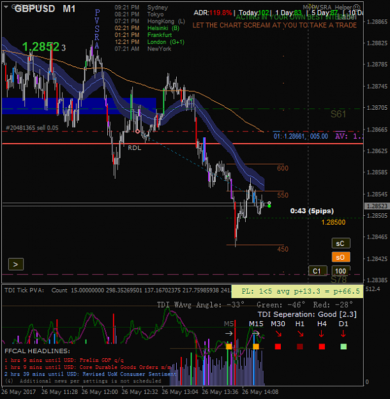The height and width of the screenshot is (399, 390).
Task: Click the orange 1.28500 price label
Action: [333, 222]
